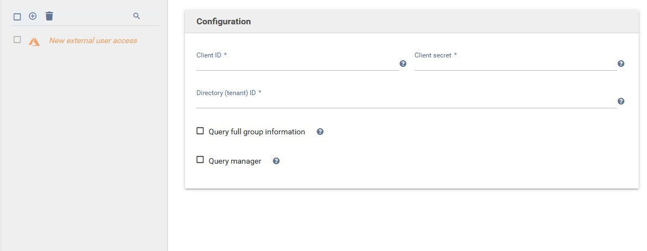Show help for the Client ID field
Viewport: 647px width, 251px height.
(x=403, y=64)
